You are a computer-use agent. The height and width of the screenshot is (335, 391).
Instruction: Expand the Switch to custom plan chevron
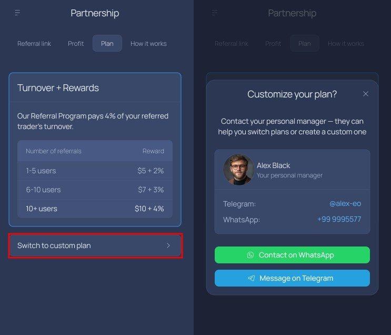(x=168, y=245)
